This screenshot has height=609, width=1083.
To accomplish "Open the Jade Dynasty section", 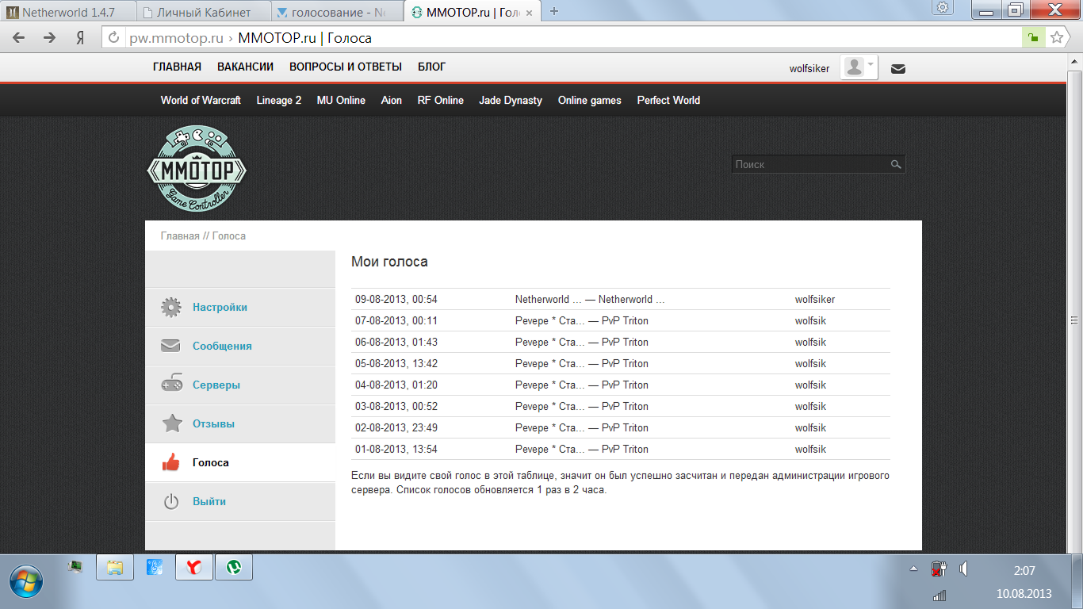I will (511, 101).
